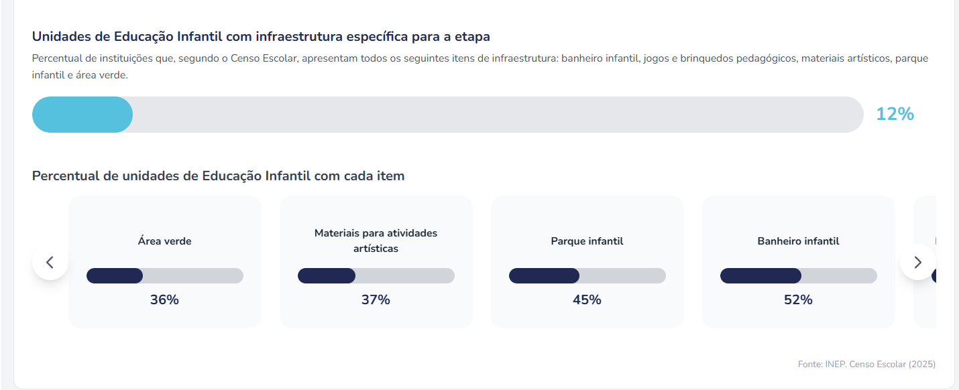Click the 12% value label
This screenshot has width=959, height=390.
click(895, 115)
